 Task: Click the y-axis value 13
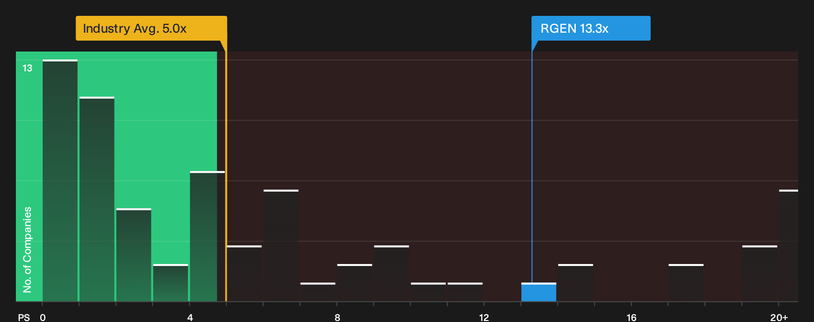pos(27,68)
